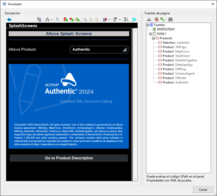
Task: Click the bug icon with lightning bolt
Action: pos(77,19)
